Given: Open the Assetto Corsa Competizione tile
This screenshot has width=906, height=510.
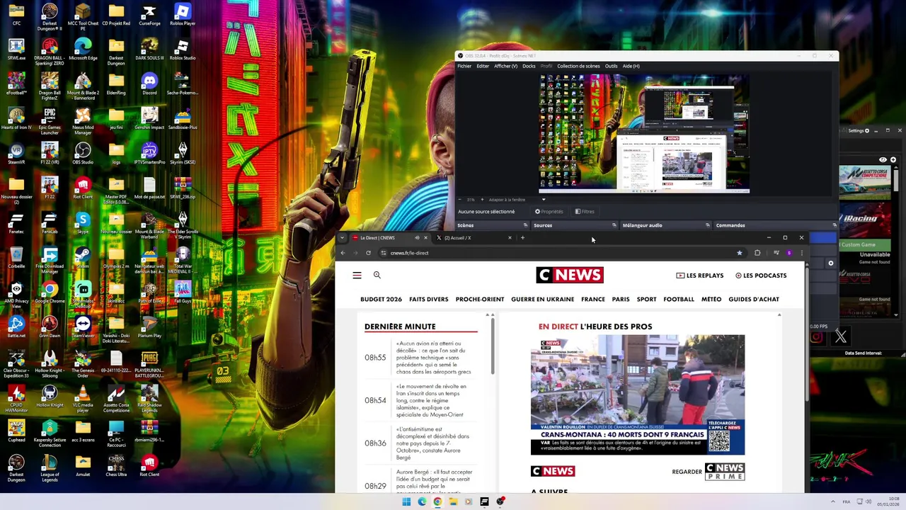Looking at the screenshot, I should coord(865,183).
